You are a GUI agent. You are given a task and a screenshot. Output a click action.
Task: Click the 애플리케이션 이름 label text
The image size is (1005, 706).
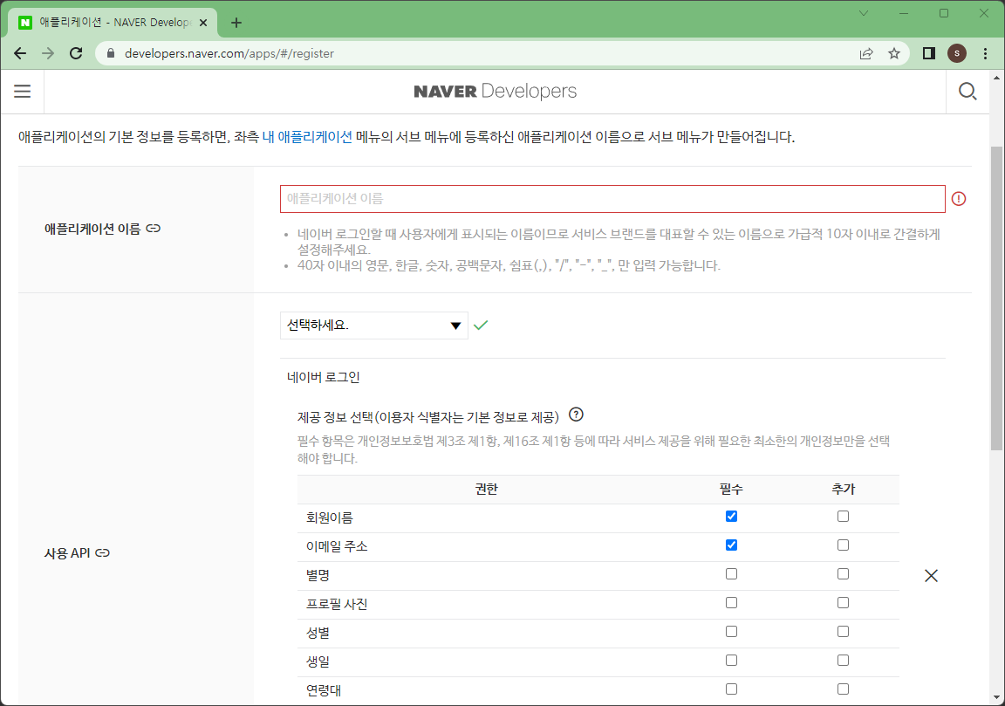pyautogui.click(x=92, y=229)
